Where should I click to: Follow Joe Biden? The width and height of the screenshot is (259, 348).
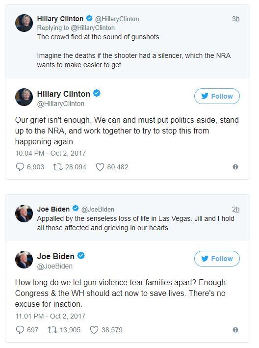coord(217,259)
